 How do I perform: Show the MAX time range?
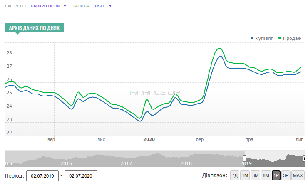pos(298,175)
